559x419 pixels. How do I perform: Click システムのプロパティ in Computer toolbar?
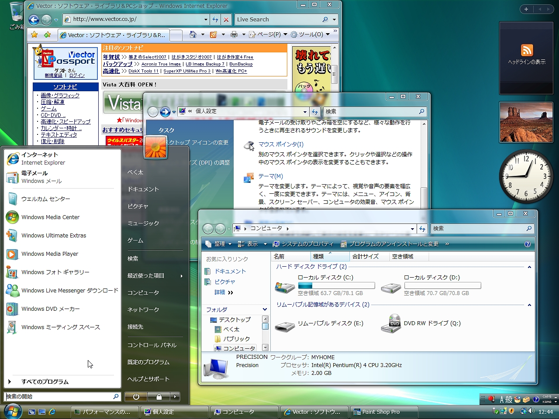tap(303, 244)
